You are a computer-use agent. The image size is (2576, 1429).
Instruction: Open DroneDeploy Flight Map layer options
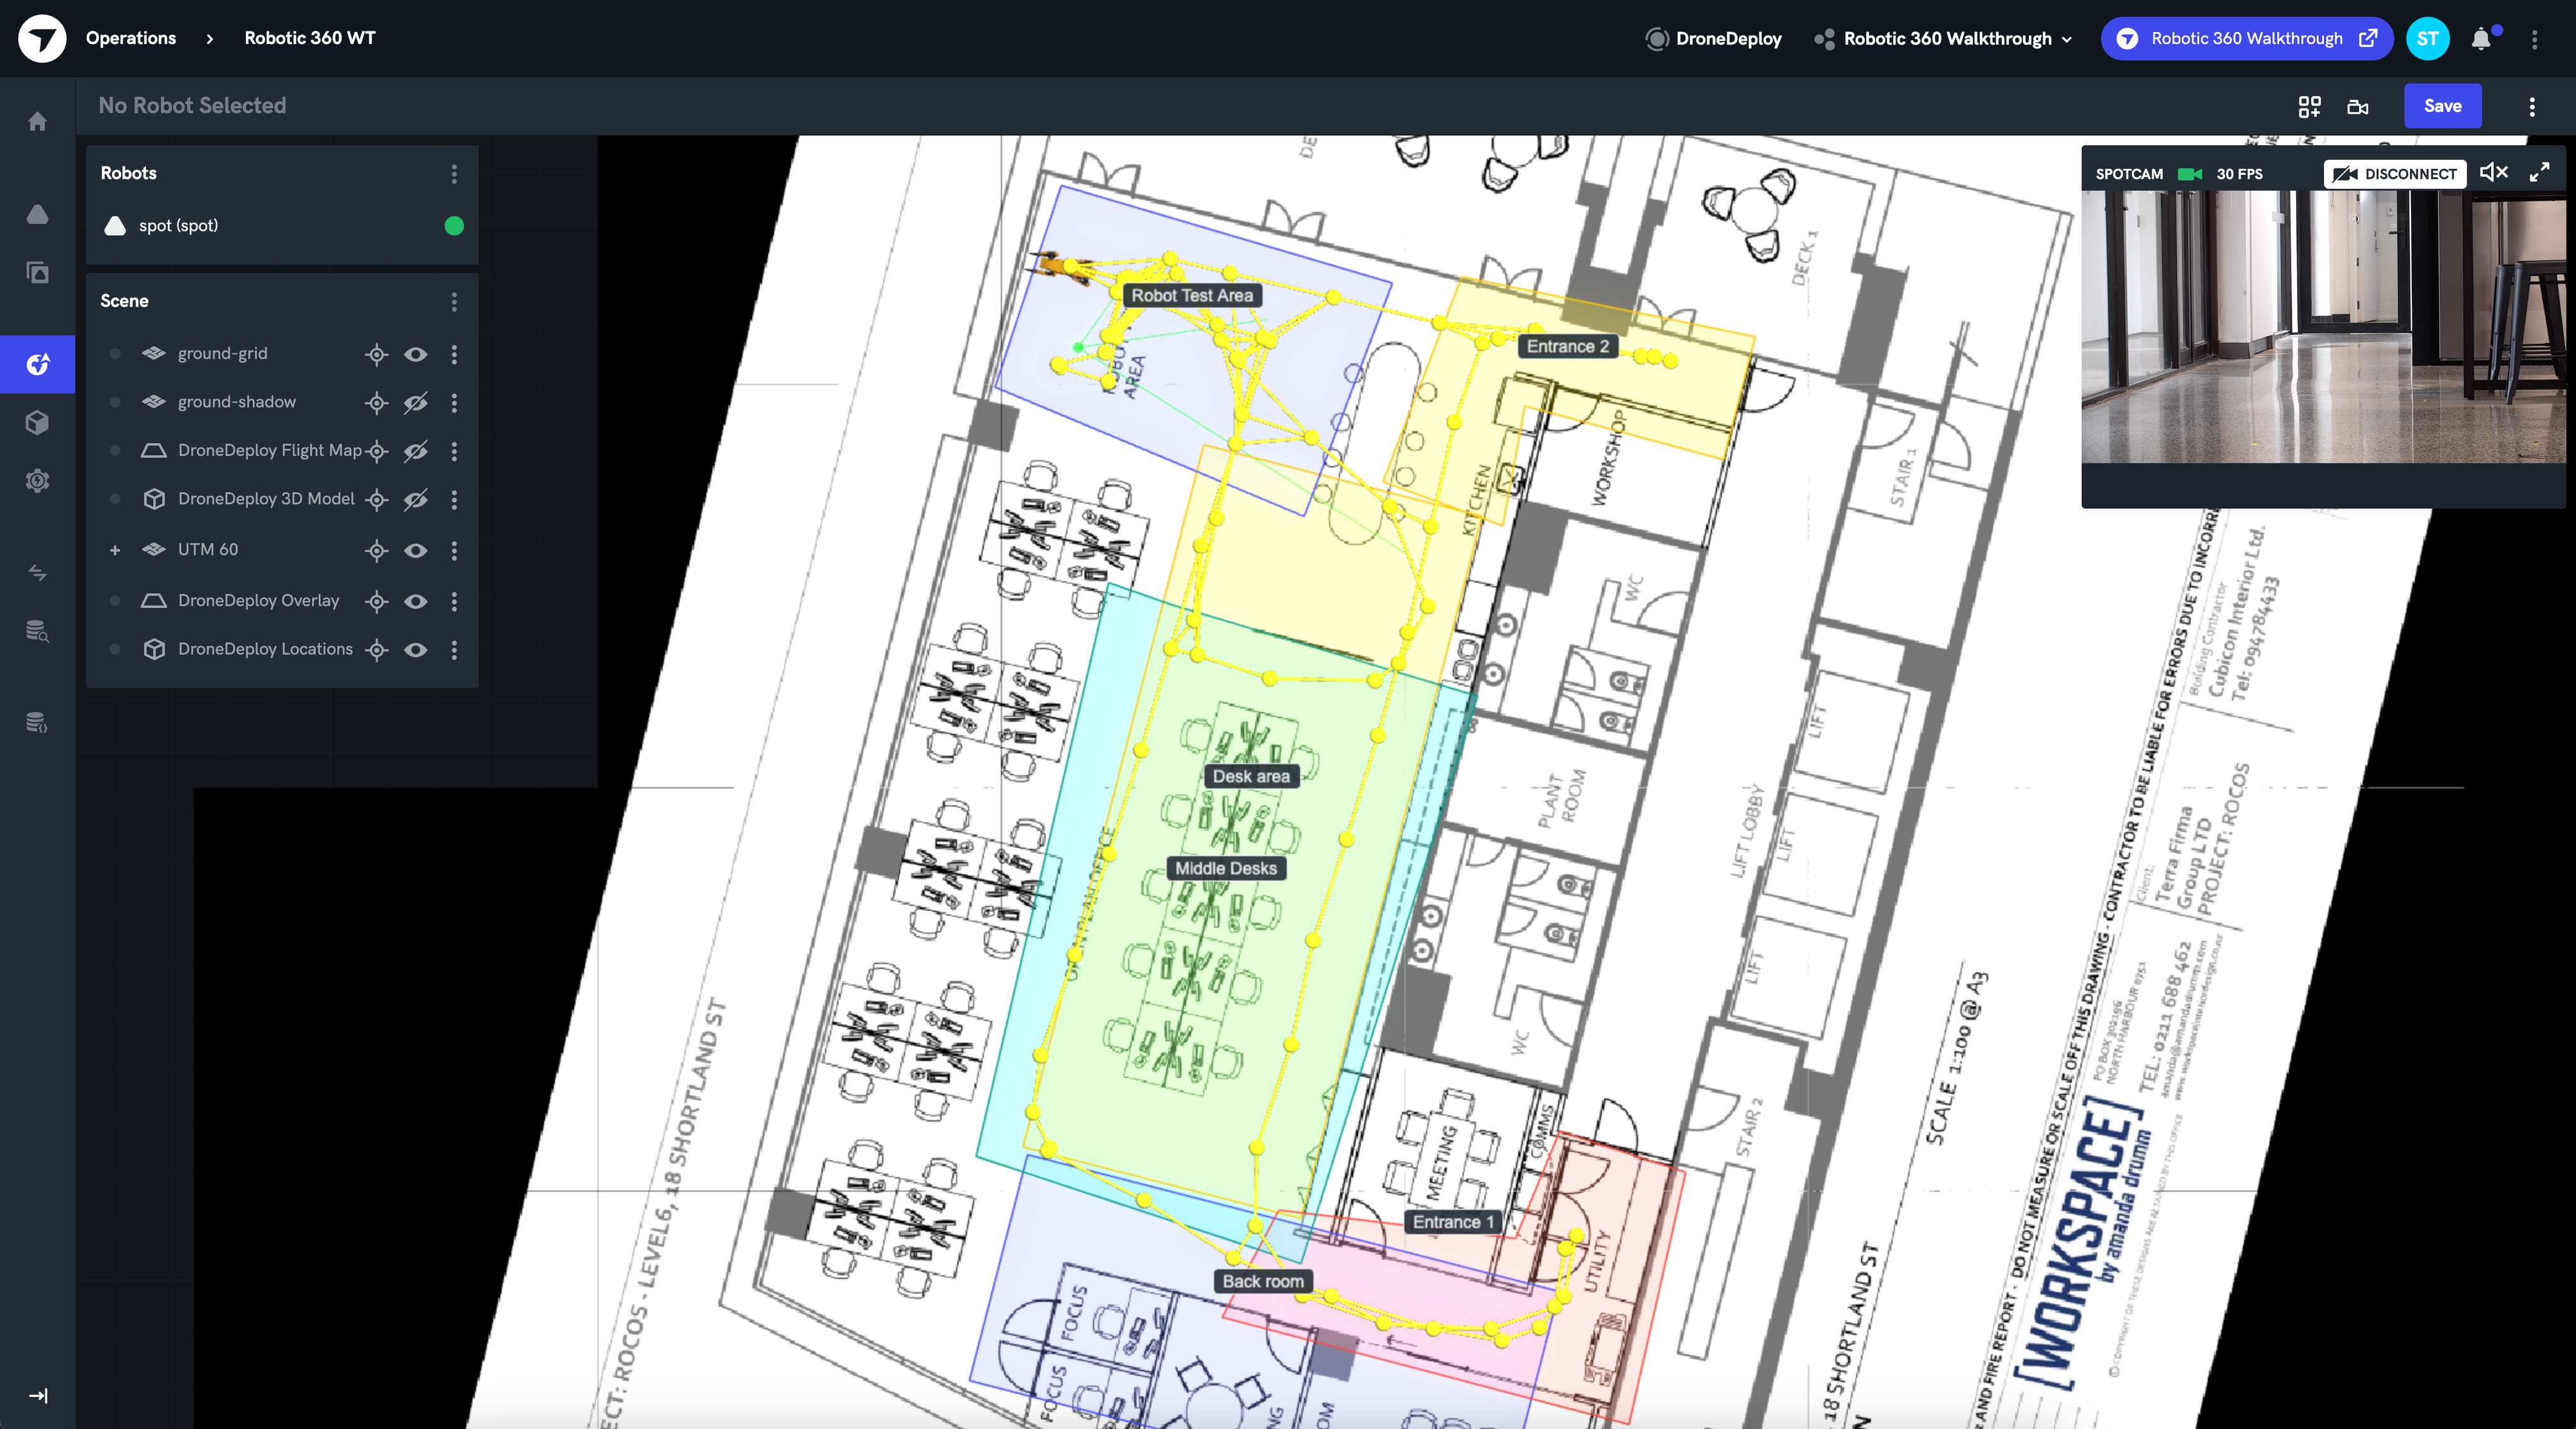click(454, 451)
